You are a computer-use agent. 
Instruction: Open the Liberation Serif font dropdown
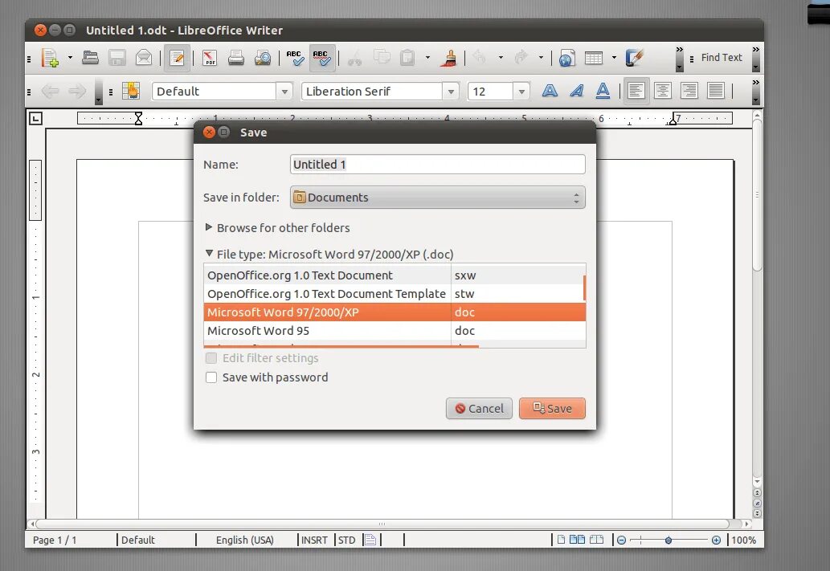point(451,92)
